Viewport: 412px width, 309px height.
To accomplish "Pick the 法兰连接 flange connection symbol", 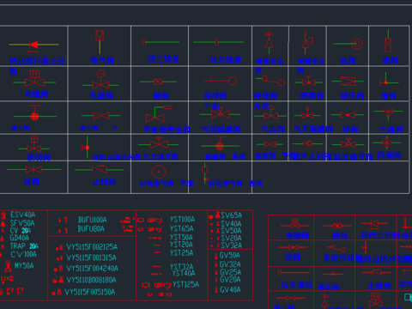I will tap(219, 42).
